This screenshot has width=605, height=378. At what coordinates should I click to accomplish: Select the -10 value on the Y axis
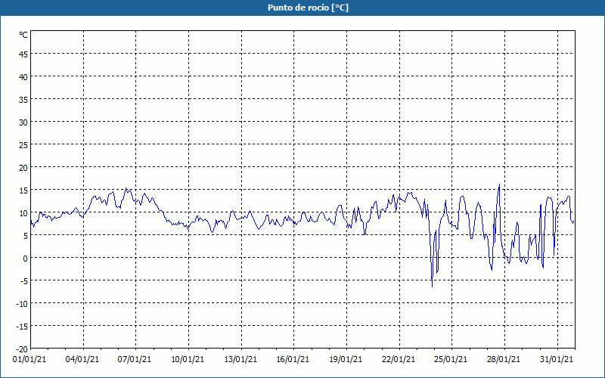point(22,304)
